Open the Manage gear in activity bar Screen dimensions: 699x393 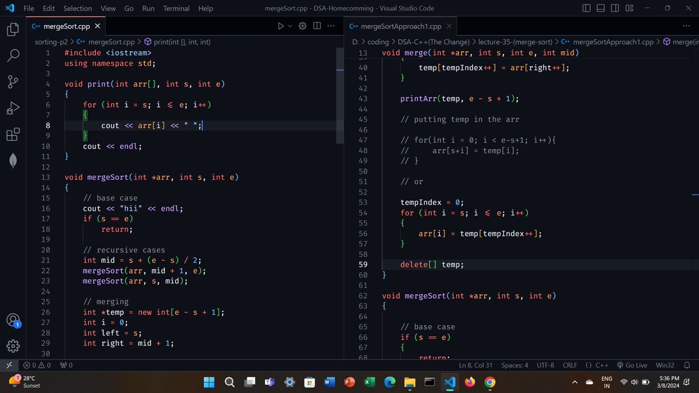click(13, 346)
